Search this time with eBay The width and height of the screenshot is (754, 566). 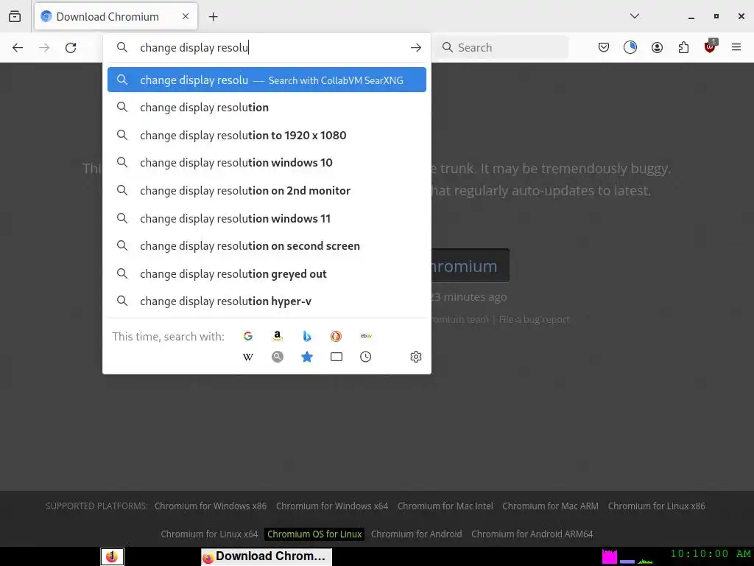tap(366, 336)
